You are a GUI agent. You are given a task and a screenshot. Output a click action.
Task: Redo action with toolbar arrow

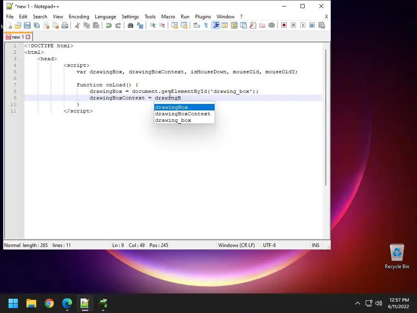click(x=118, y=25)
